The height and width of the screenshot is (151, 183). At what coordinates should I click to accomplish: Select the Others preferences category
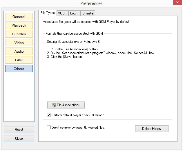[x=19, y=69]
